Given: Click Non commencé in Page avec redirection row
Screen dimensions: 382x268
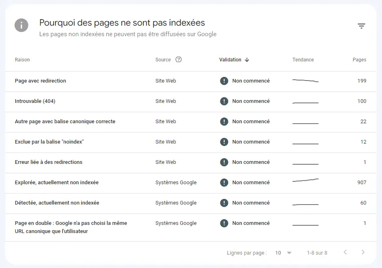Looking at the screenshot, I should pyautogui.click(x=251, y=81).
